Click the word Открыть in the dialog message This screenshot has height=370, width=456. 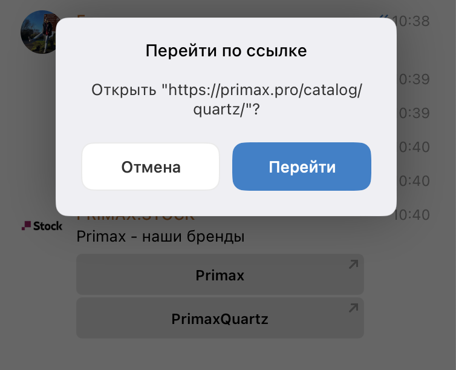pos(124,90)
